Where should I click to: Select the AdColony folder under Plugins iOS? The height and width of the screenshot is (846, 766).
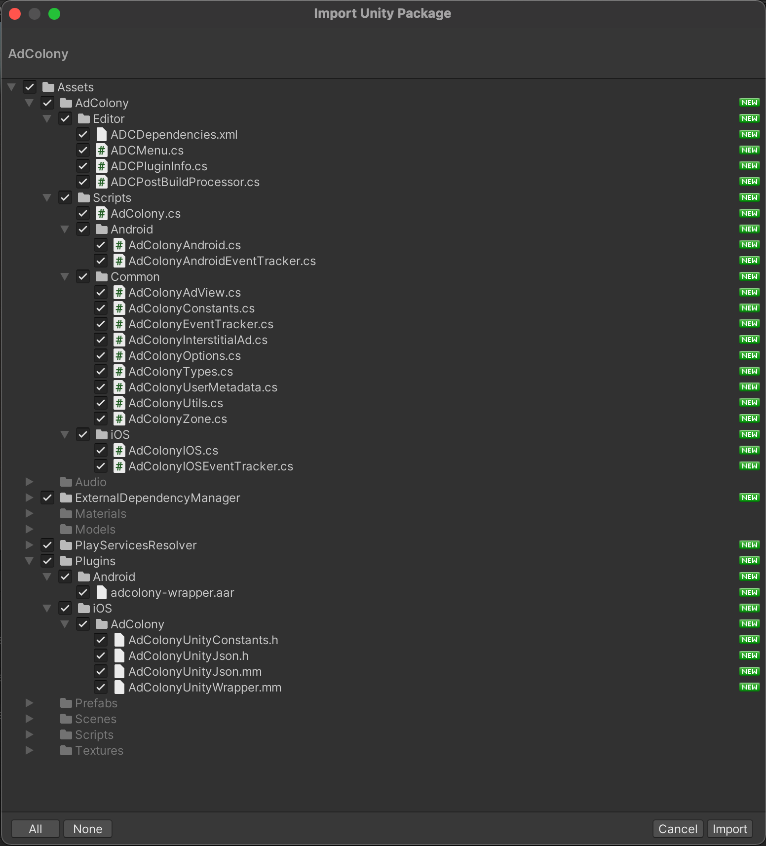tap(383, 624)
